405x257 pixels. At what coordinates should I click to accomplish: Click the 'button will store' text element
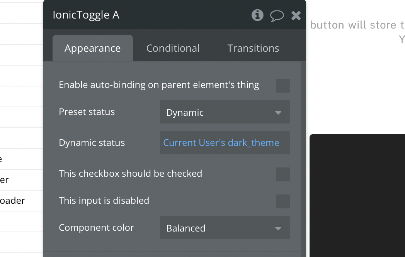[357, 25]
